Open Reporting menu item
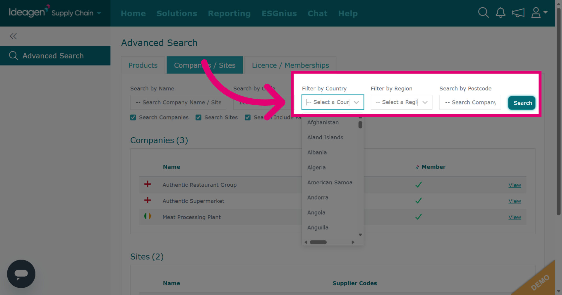This screenshot has width=562, height=295. click(229, 13)
